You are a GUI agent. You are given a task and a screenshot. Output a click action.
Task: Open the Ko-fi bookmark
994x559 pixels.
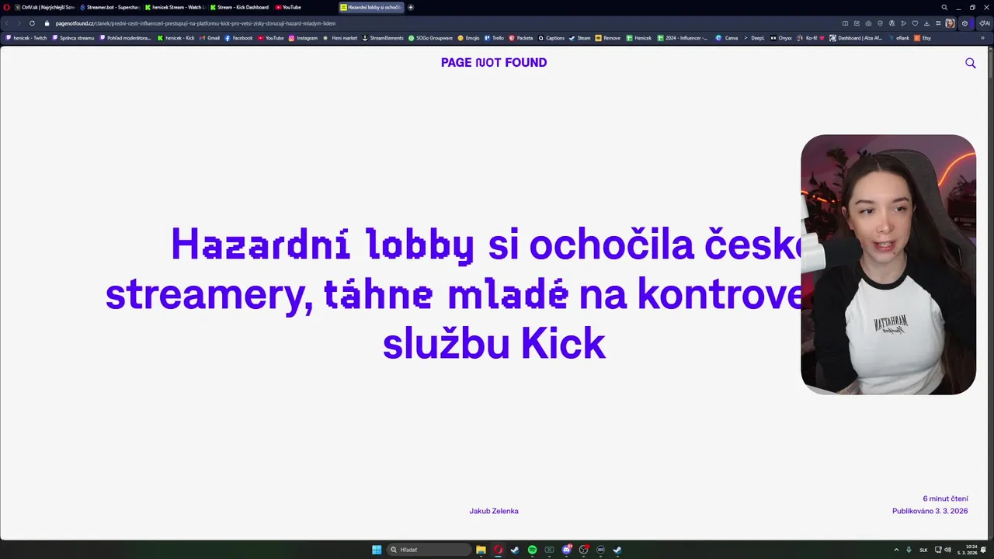tap(811, 38)
